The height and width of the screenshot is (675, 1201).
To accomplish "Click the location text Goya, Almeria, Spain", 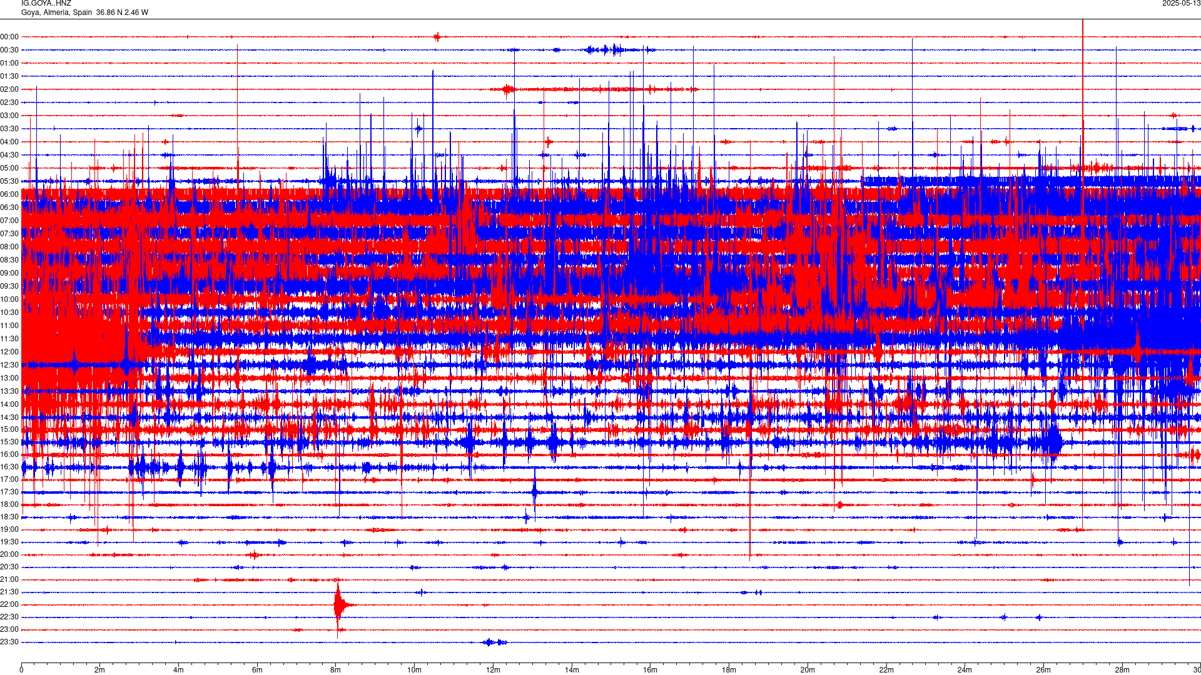I will pos(57,12).
